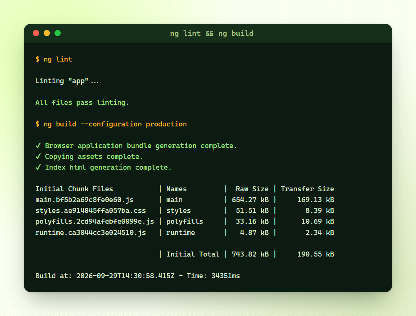Click raw size value 4.87 kB

(x=254, y=233)
